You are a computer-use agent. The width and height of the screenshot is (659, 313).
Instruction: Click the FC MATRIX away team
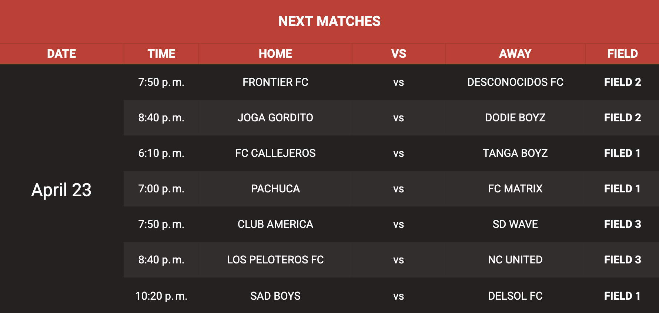pyautogui.click(x=515, y=189)
